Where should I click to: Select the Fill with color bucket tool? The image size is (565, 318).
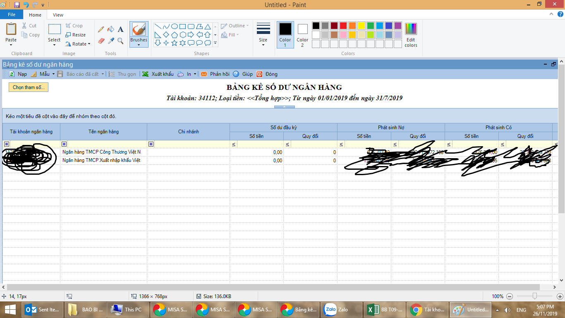(110, 29)
